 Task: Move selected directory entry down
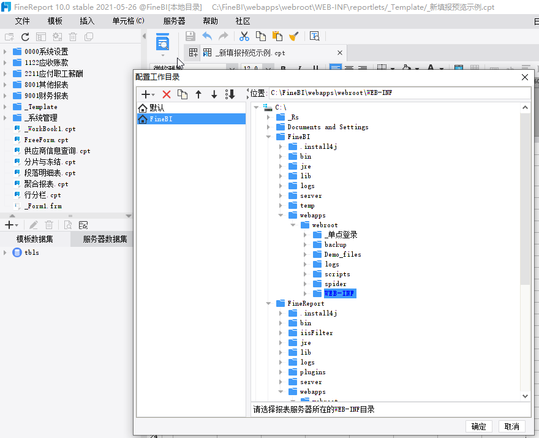(214, 94)
